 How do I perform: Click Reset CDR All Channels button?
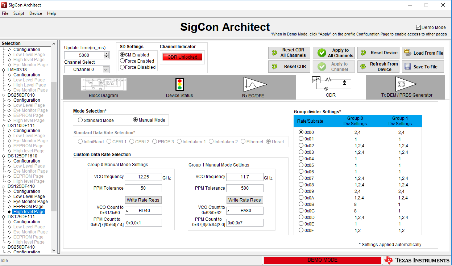click(289, 53)
